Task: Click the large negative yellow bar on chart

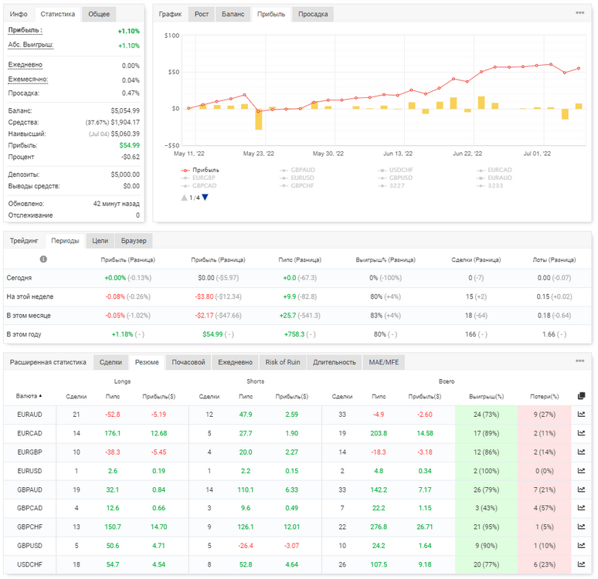Action: pyautogui.click(x=259, y=120)
